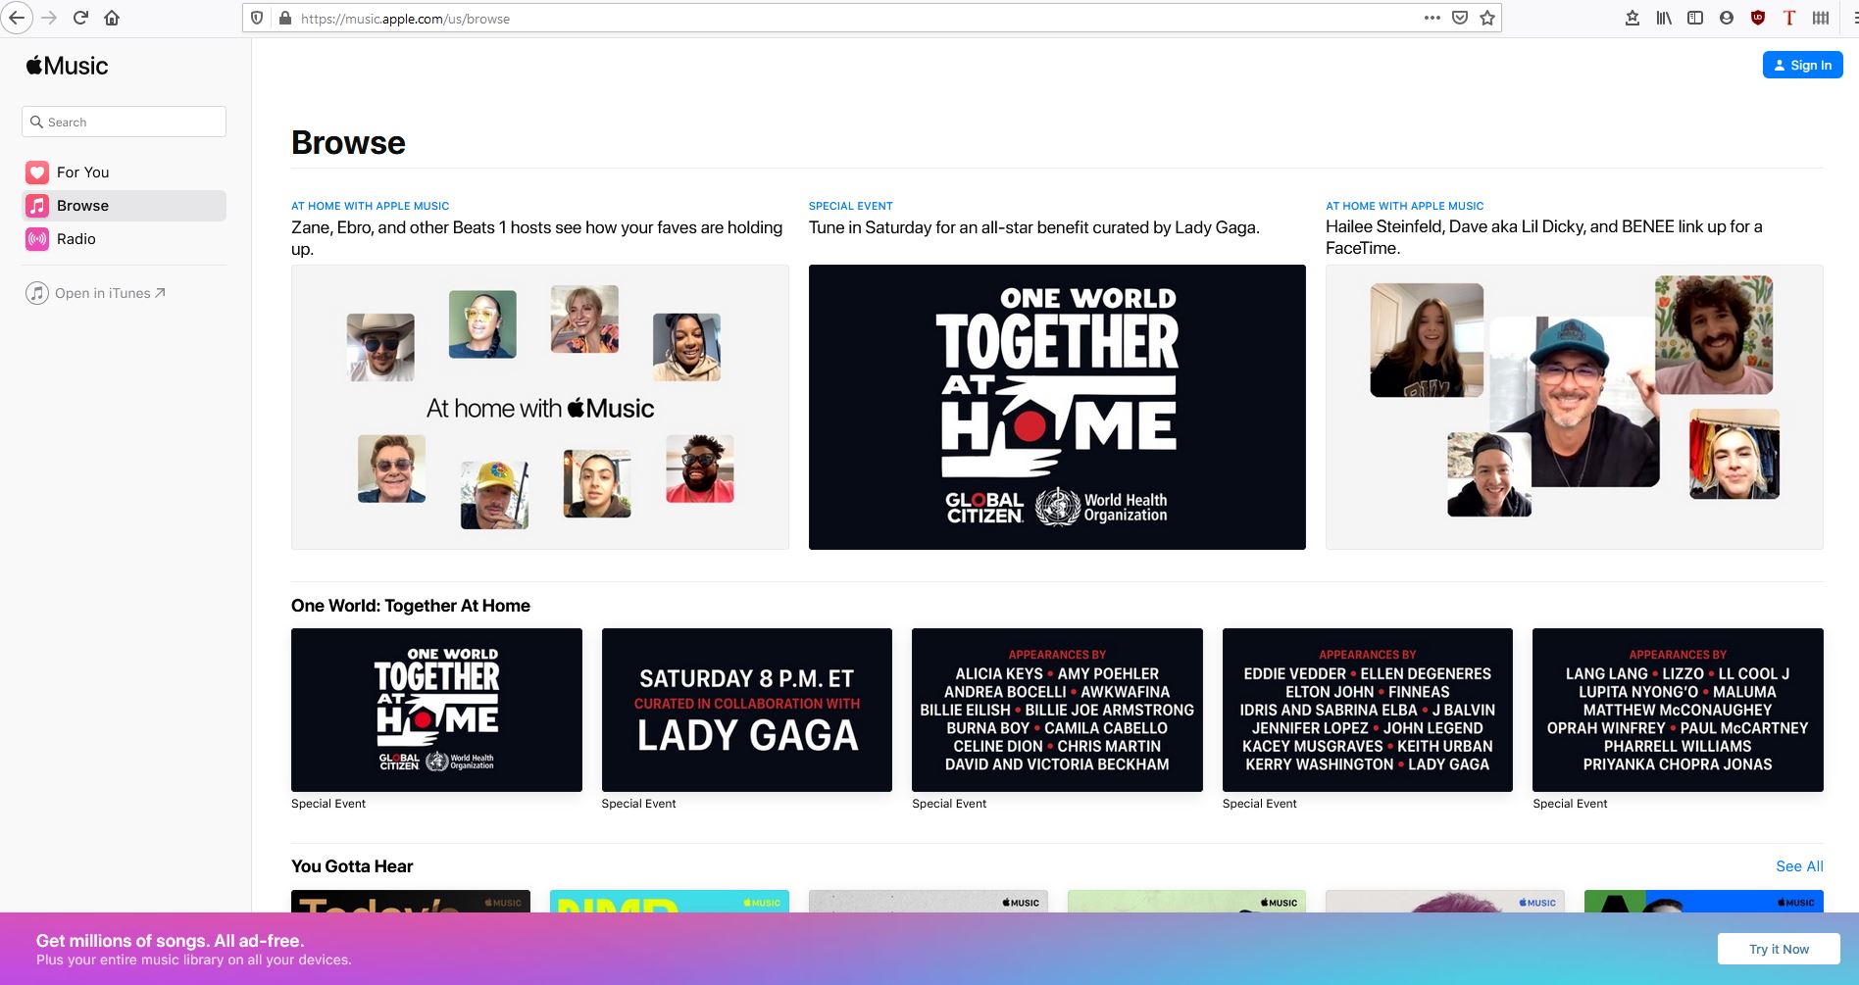
Task: Click 'Get millions of songs. All ad-free.' text
Action: 171,941
